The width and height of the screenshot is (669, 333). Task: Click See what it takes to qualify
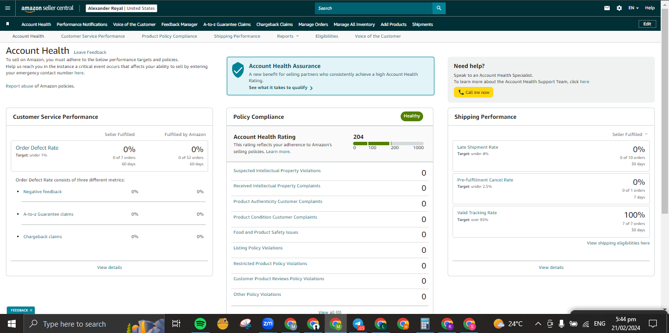(x=281, y=88)
